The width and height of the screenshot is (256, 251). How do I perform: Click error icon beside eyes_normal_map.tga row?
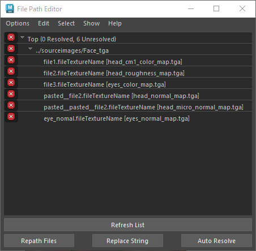[x=11, y=117]
